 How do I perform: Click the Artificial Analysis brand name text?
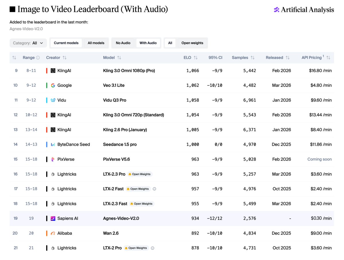[x=307, y=10]
